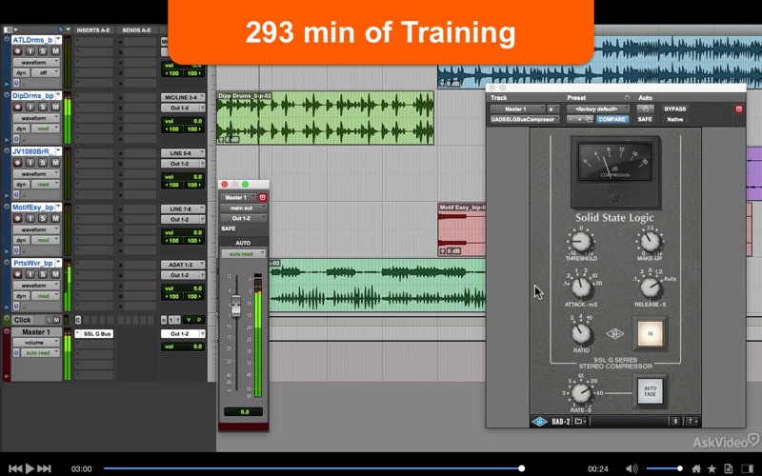Viewport: 762px width, 476px height.
Task: Mute the Click track
Action: [x=57, y=320]
